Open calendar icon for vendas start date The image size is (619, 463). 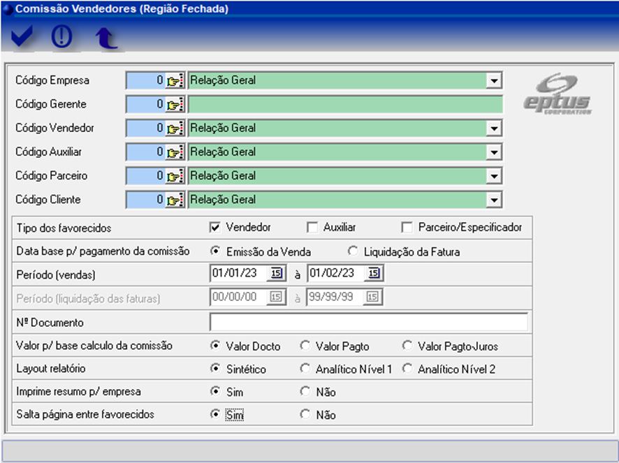pos(275,274)
